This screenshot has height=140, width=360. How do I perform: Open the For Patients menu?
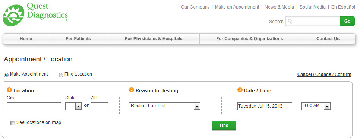click(x=78, y=39)
